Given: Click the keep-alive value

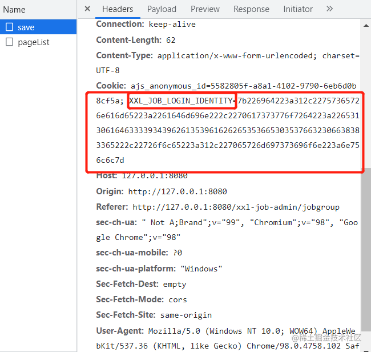Looking at the screenshot, I should (172, 25).
